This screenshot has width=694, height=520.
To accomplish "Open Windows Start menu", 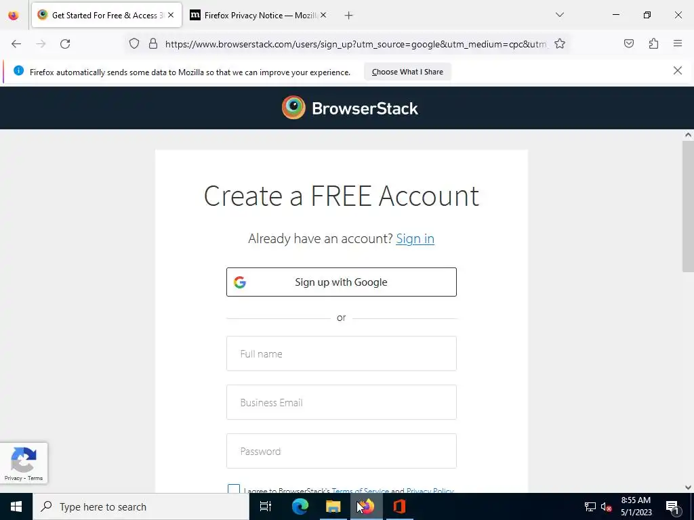I will pyautogui.click(x=16, y=506).
